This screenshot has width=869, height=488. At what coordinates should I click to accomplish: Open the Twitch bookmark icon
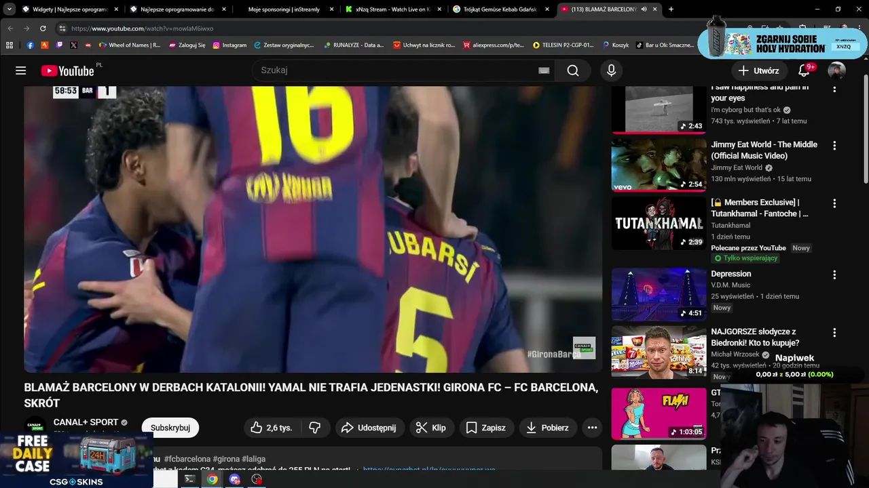pyautogui.click(x=59, y=45)
